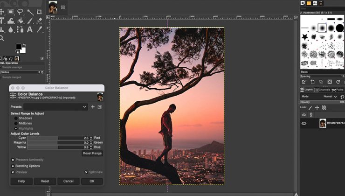
Task: Select the Smudge droplet tool
Action: click(11, 29)
